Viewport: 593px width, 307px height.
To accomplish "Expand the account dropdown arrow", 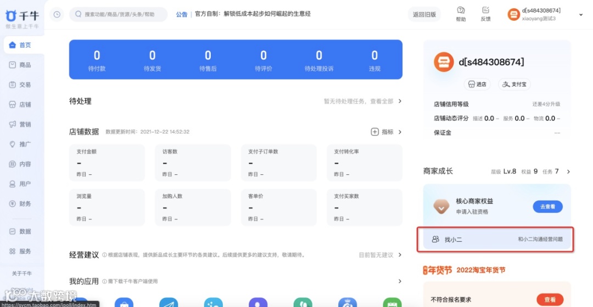I will 581,15.
